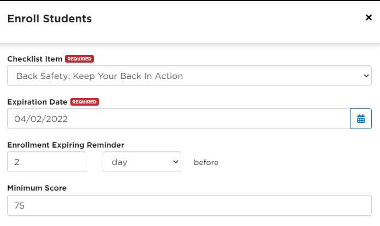Viewport: 380px width, 226px height.
Task: Click the Checklist Item dropdown chevron arrow
Action: pos(366,76)
